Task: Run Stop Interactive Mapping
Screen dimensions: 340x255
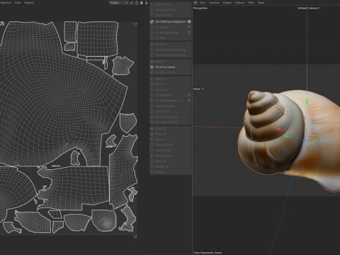Action: point(171,55)
